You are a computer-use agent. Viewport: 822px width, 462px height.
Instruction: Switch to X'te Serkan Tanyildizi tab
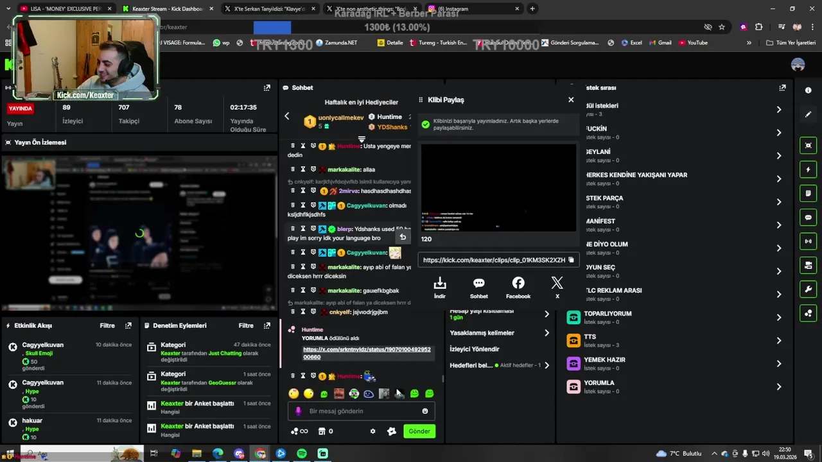[270, 9]
